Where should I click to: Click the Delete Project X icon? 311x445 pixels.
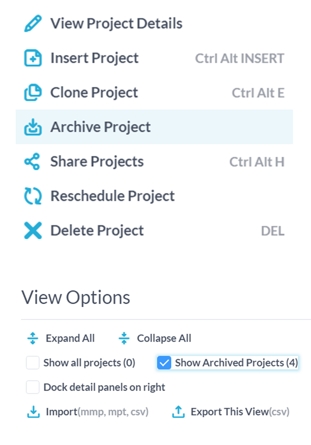point(33,230)
